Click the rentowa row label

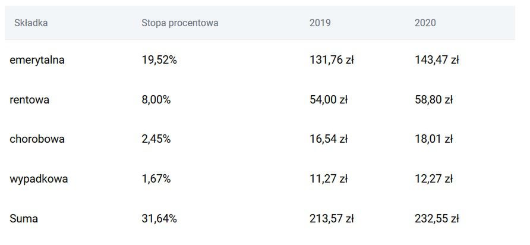[x=29, y=99]
